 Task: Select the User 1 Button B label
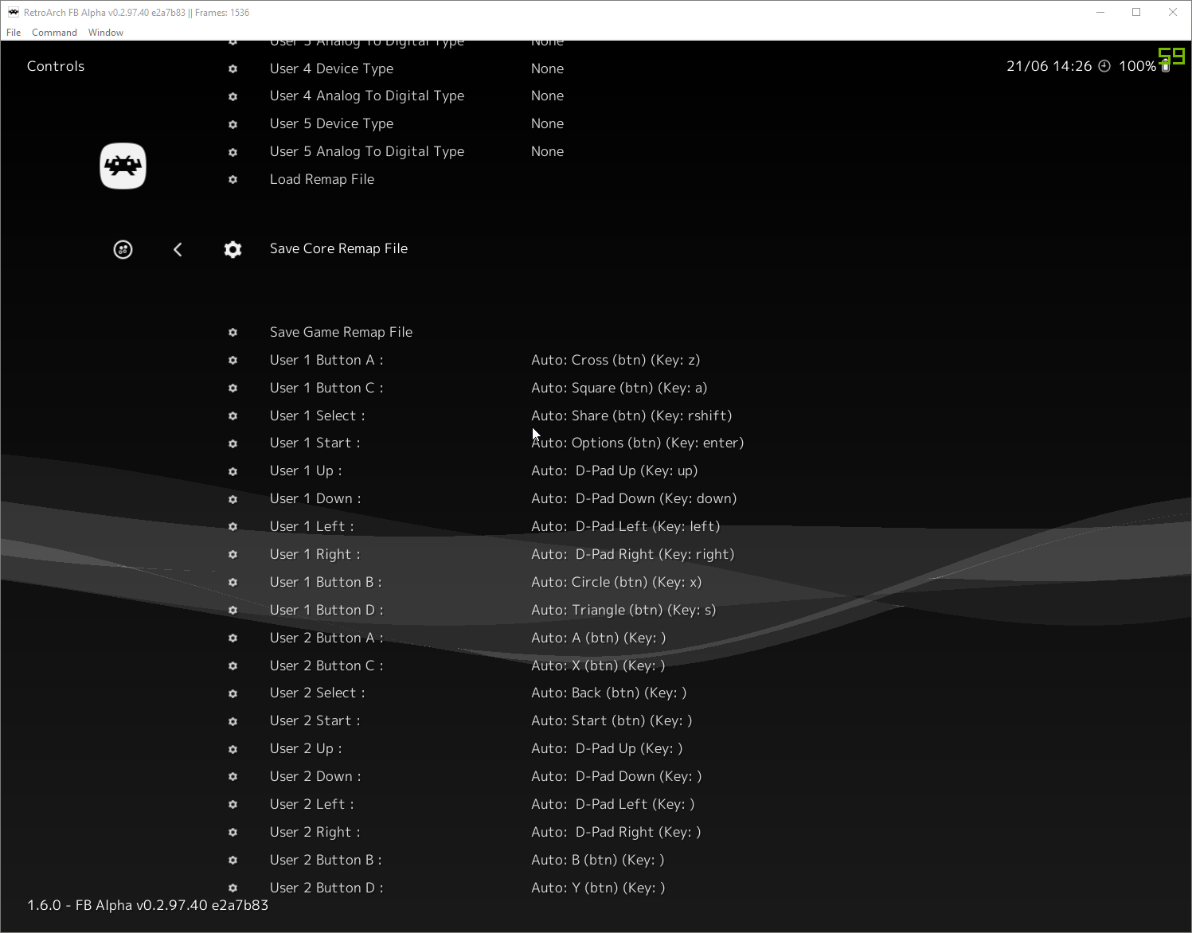click(x=326, y=583)
